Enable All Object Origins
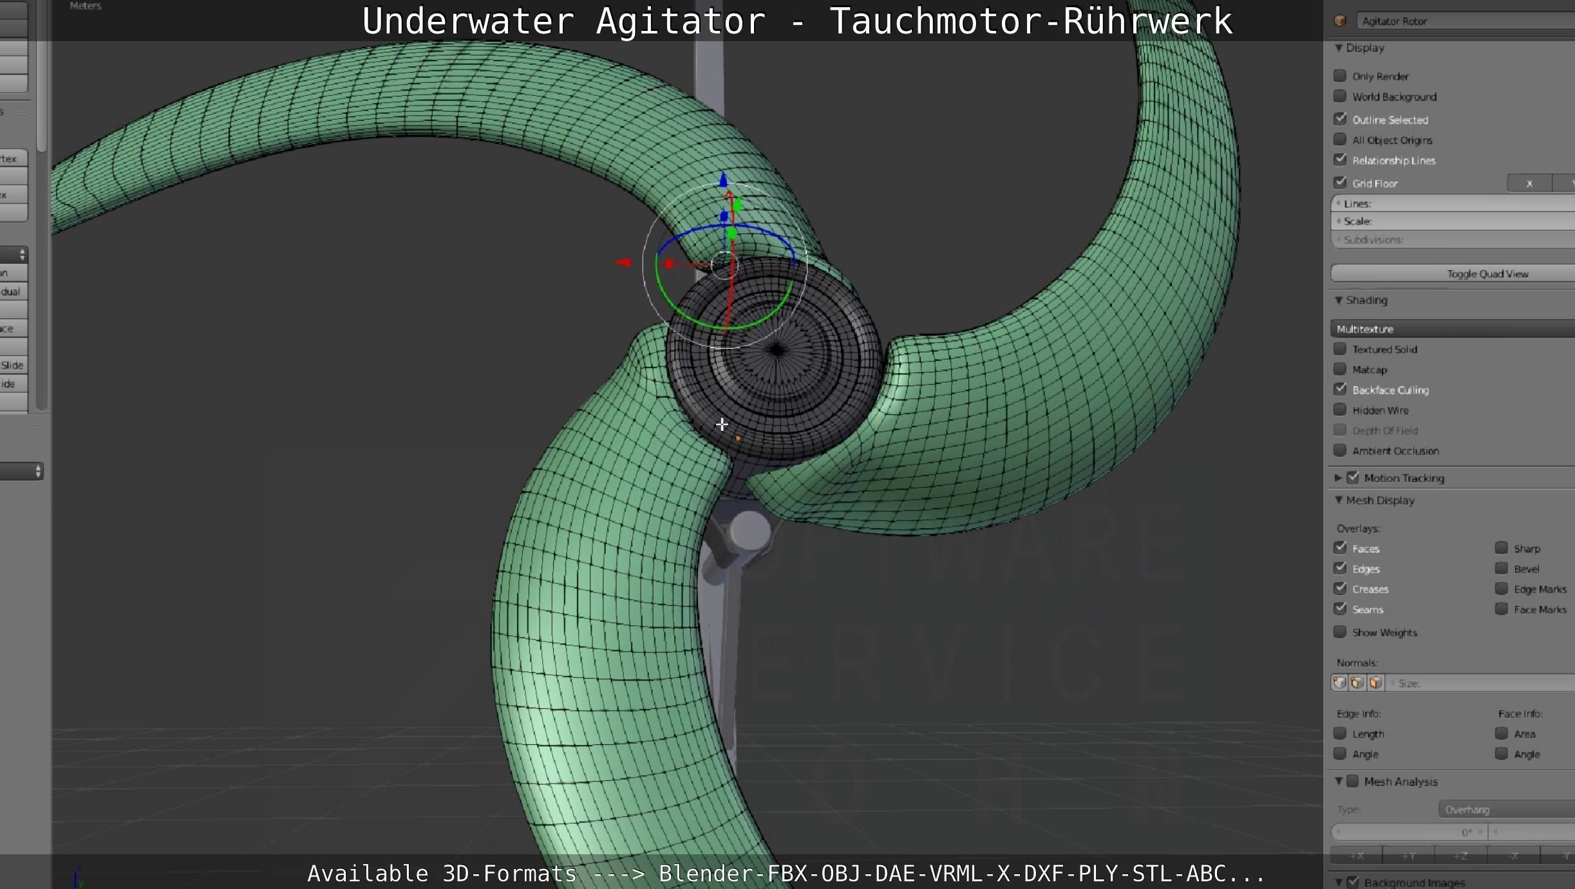 point(1340,140)
